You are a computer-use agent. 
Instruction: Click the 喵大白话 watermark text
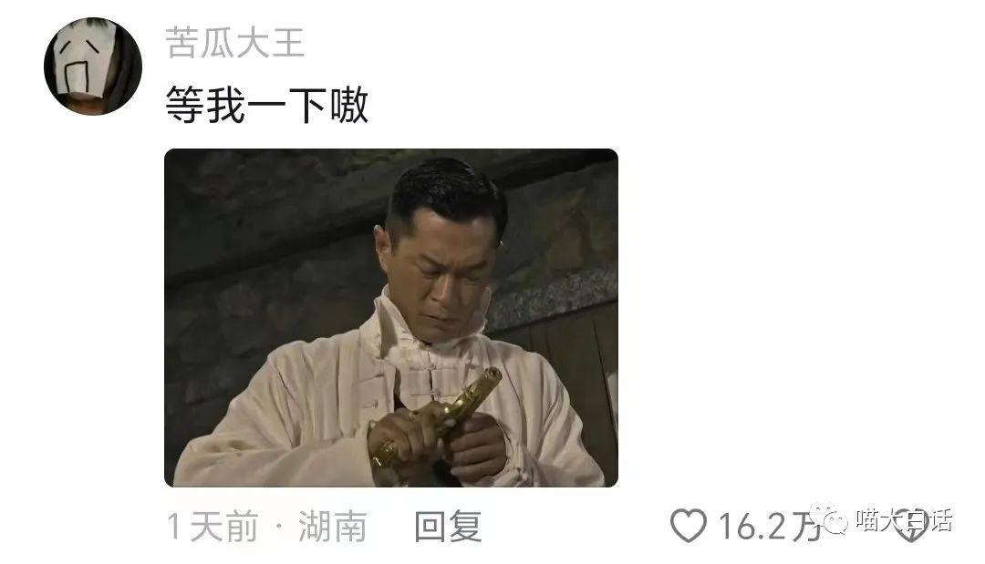point(903,520)
